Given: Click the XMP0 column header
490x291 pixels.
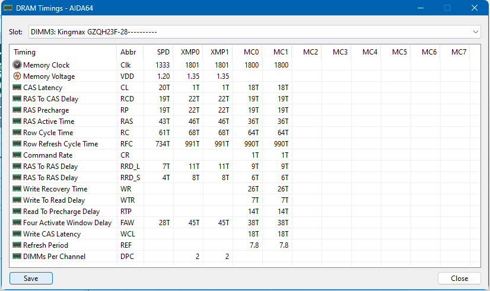Looking at the screenshot, I should coord(188,52).
